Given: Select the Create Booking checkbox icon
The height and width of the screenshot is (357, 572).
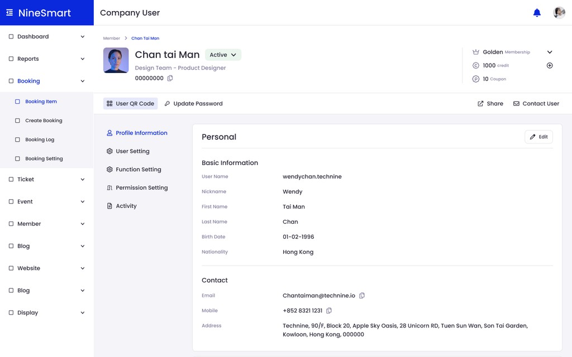Looking at the screenshot, I should click(x=17, y=120).
